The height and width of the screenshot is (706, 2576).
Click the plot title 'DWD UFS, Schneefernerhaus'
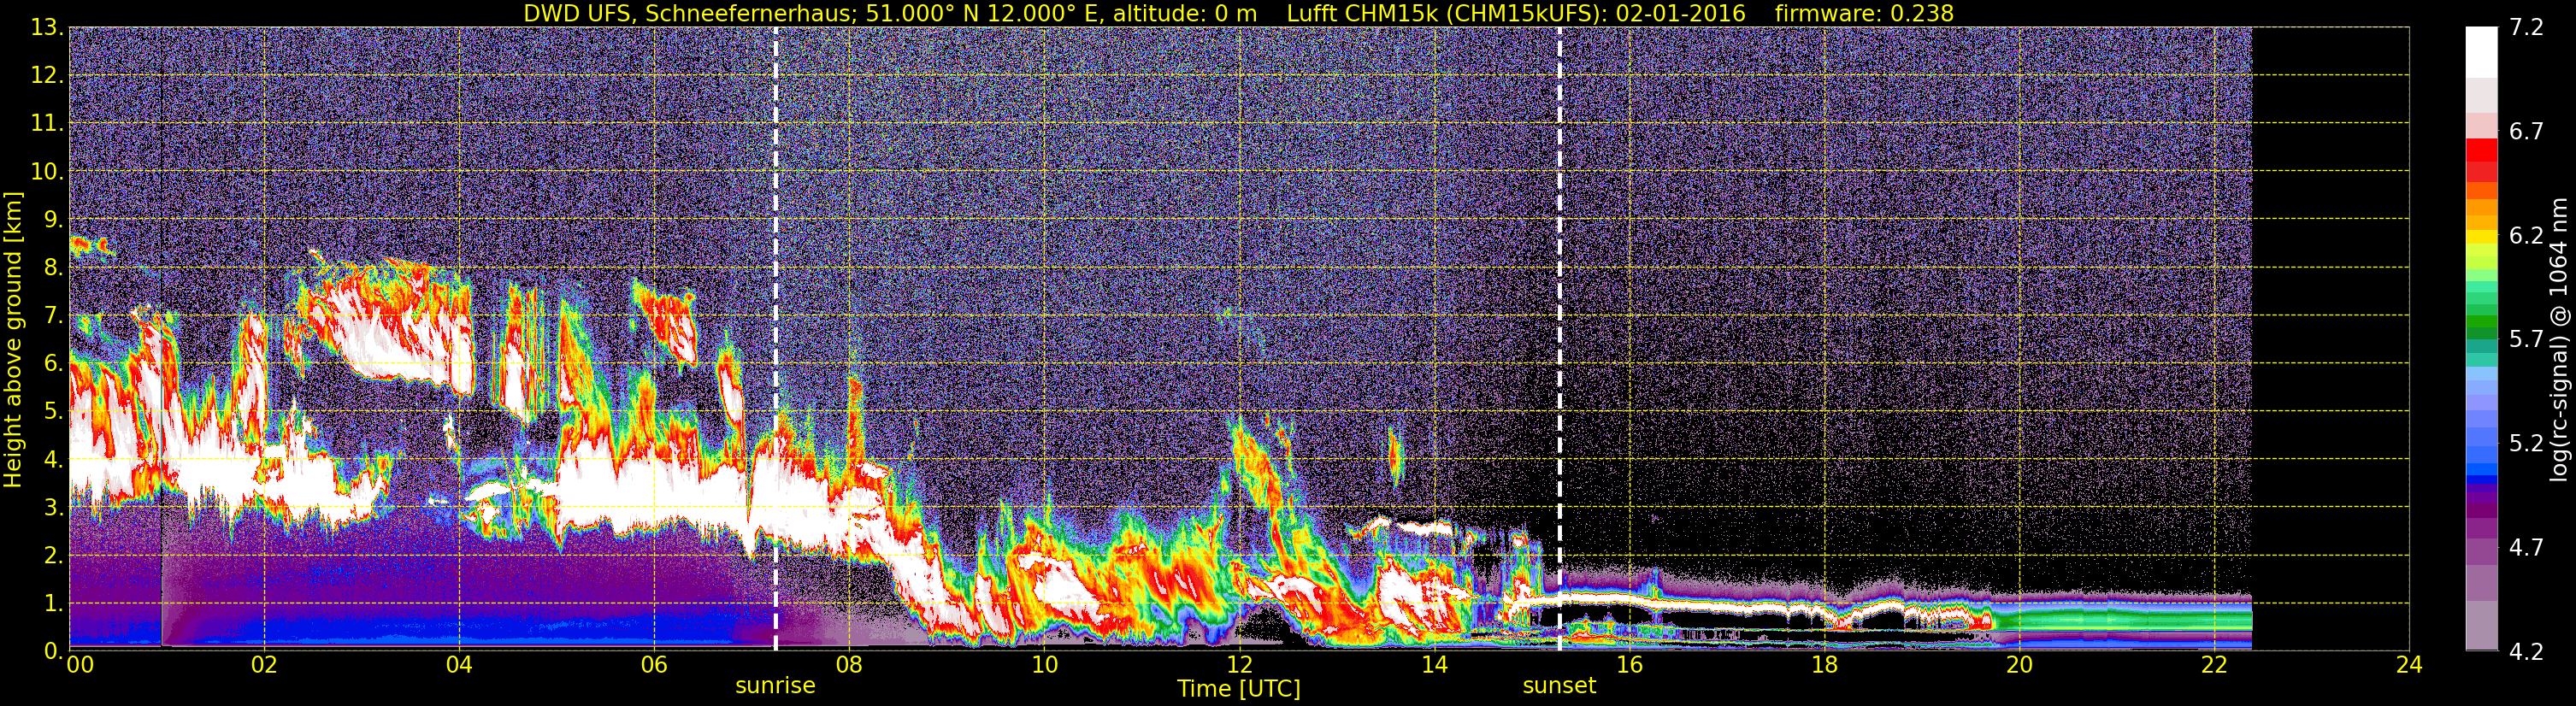tap(689, 13)
